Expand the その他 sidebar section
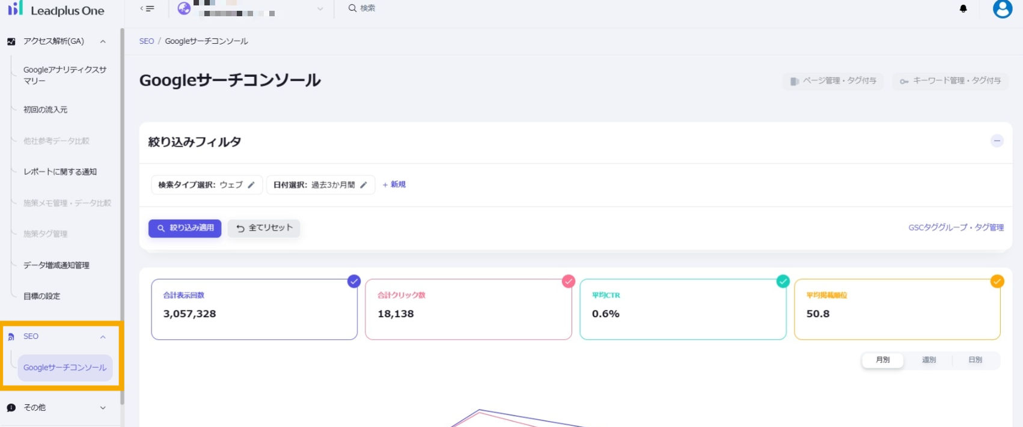 103,408
